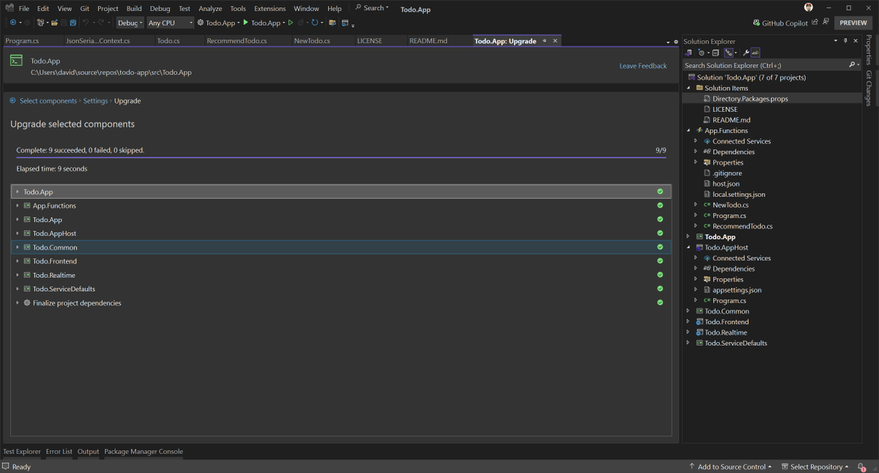Click the window layout icon at toolbar end
Image resolution: width=879 pixels, height=473 pixels.
(345, 23)
